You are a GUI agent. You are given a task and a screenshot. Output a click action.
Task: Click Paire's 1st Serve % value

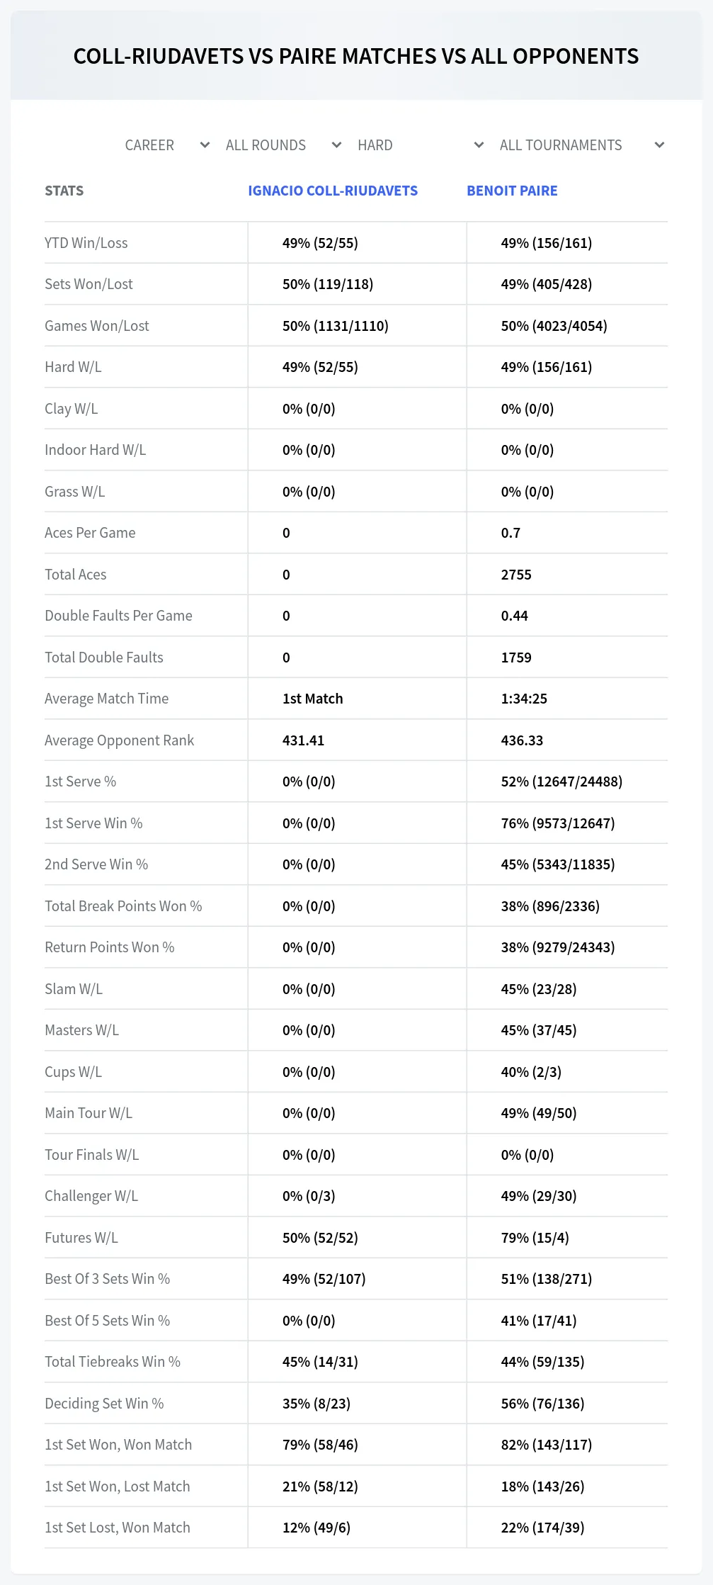click(561, 782)
